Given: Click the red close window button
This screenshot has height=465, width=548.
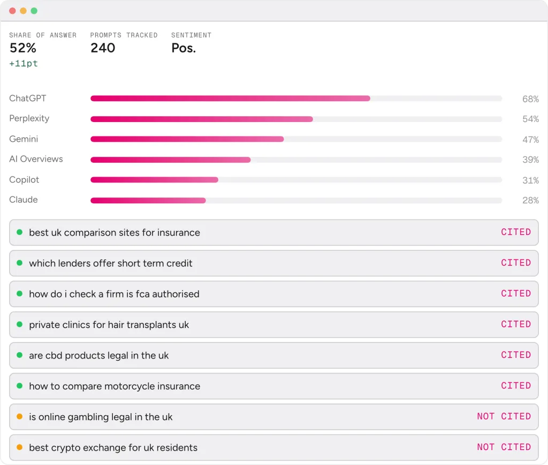Looking at the screenshot, I should 12,11.
